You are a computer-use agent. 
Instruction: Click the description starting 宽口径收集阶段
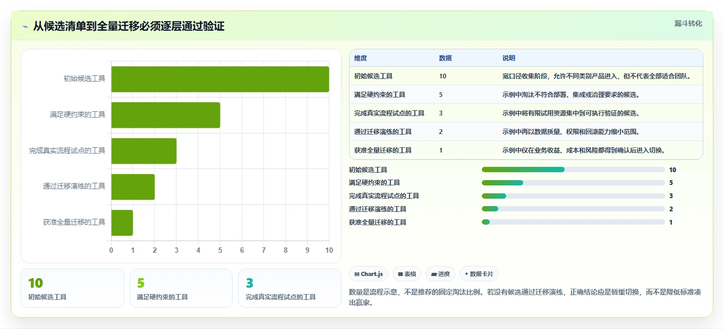597,76
